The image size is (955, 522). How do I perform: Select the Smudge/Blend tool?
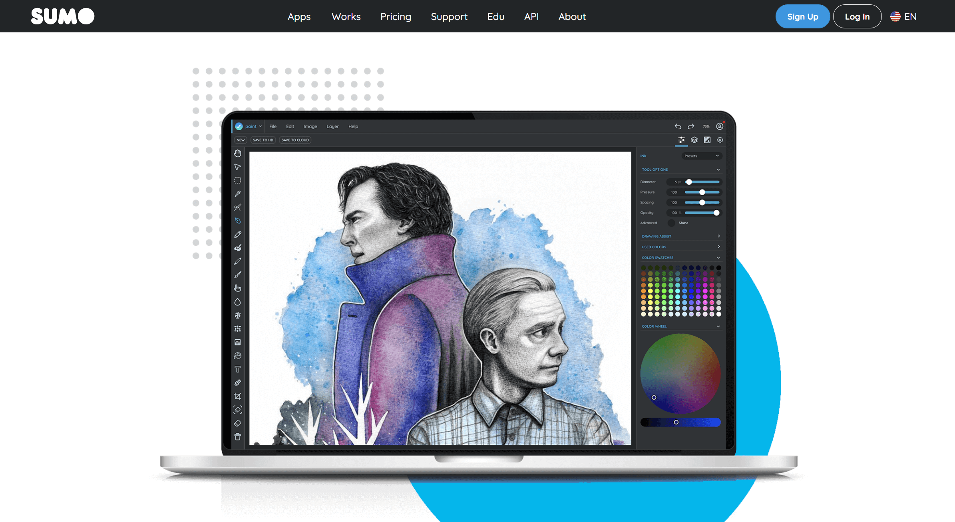click(x=239, y=288)
